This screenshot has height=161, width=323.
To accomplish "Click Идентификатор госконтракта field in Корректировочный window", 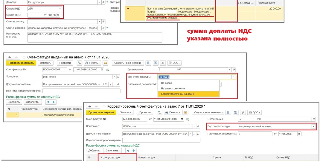I will coord(161,140).
